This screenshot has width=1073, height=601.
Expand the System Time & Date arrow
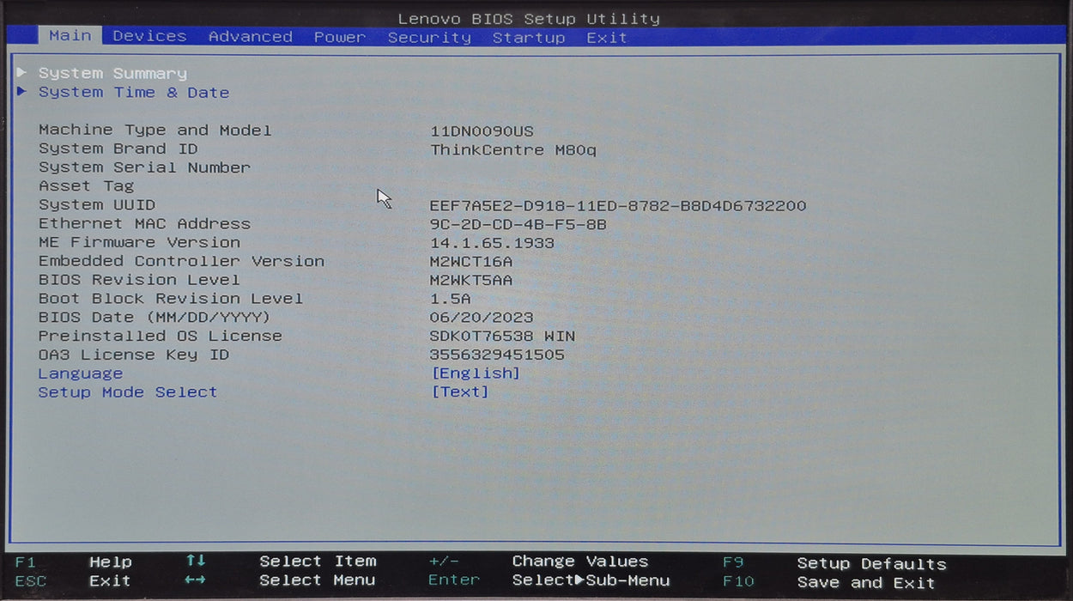coord(22,91)
